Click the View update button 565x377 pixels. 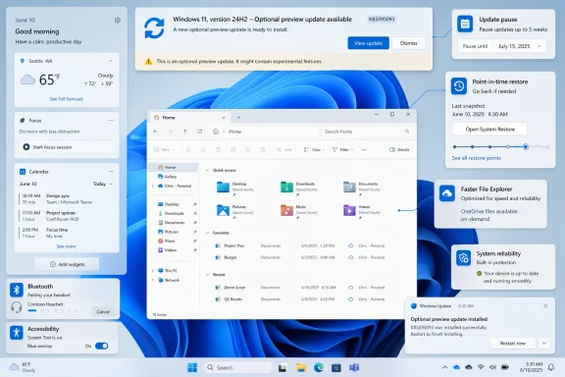tap(368, 43)
